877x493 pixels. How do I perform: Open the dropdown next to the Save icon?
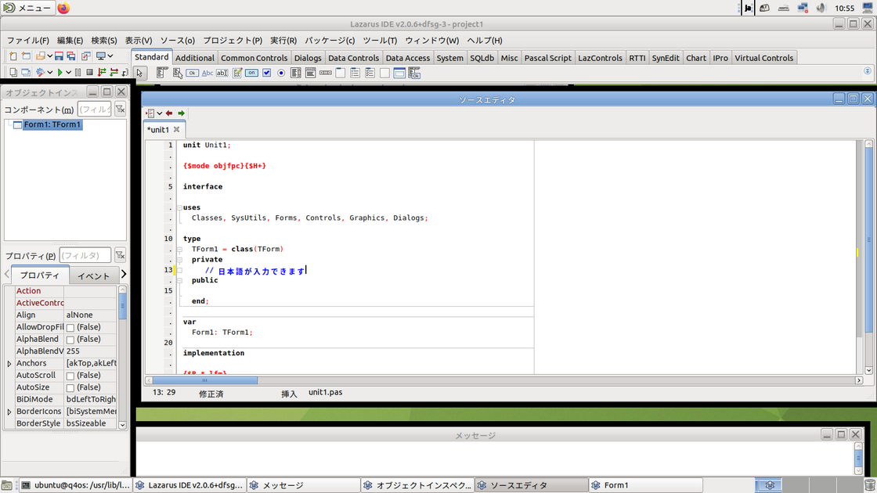coord(50,55)
